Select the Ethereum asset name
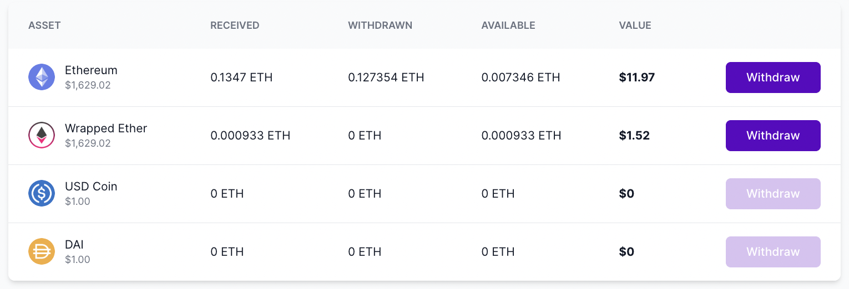The height and width of the screenshot is (289, 849). tap(91, 70)
